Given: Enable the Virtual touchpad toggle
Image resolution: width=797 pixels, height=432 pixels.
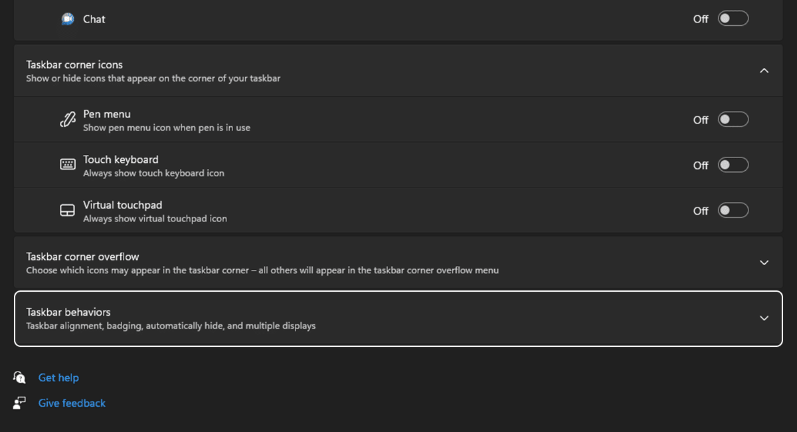Looking at the screenshot, I should tap(733, 211).
